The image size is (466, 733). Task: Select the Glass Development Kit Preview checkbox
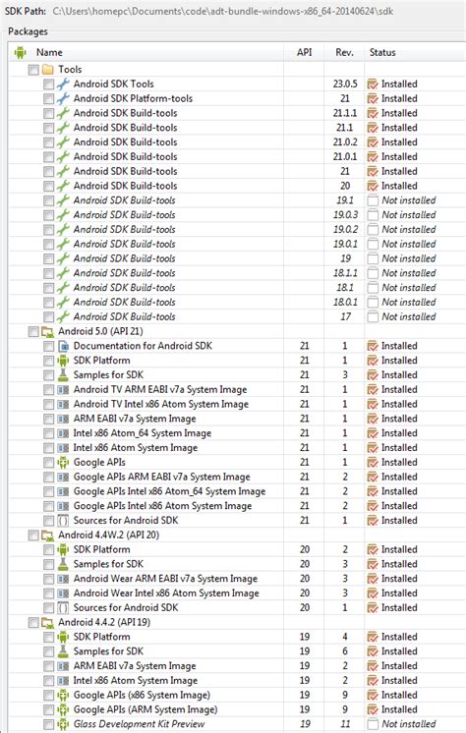[x=48, y=724]
